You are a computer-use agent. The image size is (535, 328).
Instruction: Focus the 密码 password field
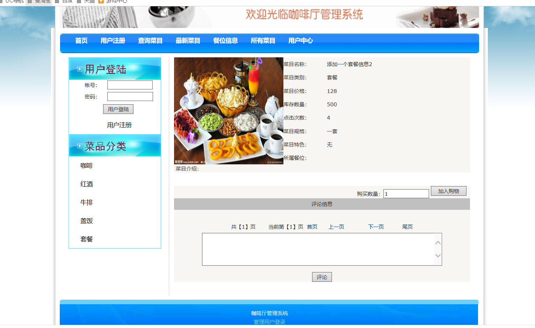130,97
